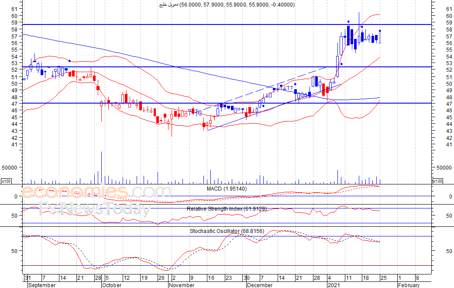Click date 9 on the time axis
The width and height of the screenshot is (454, 288).
tap(191, 278)
